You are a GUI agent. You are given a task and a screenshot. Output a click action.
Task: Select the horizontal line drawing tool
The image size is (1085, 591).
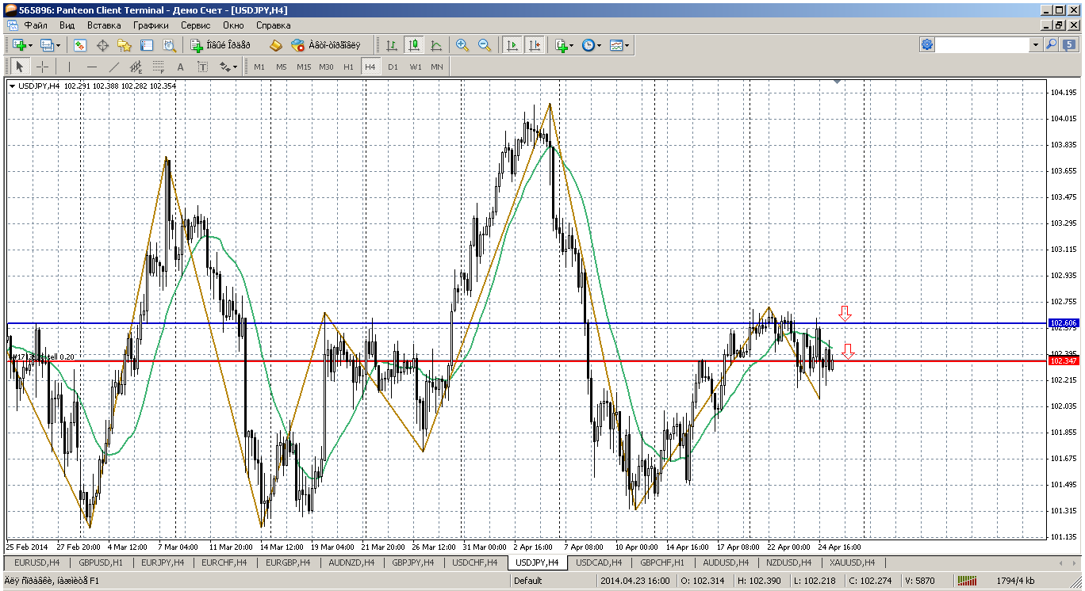tap(91, 67)
